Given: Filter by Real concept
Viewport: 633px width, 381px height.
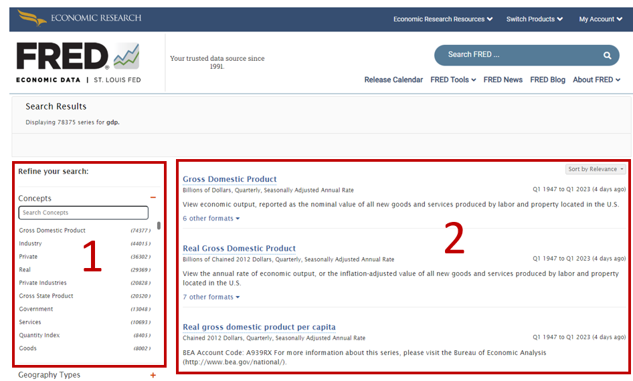Looking at the screenshot, I should tap(25, 270).
